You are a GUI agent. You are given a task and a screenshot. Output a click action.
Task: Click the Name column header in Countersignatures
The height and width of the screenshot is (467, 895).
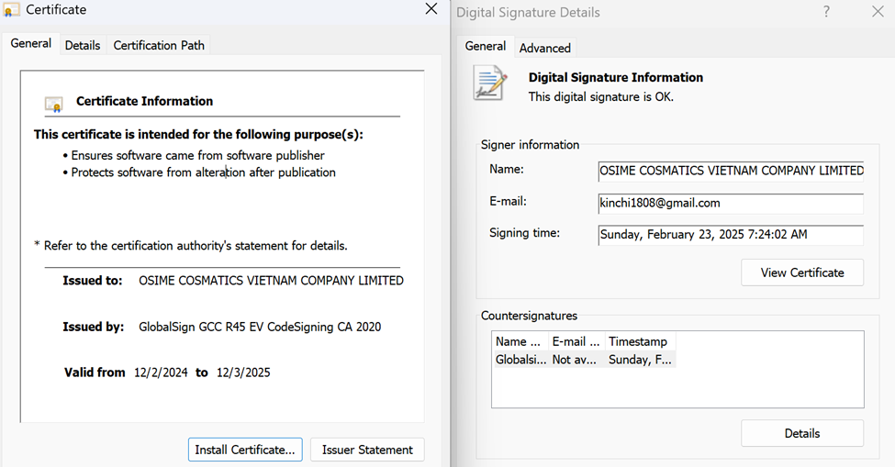coord(520,341)
